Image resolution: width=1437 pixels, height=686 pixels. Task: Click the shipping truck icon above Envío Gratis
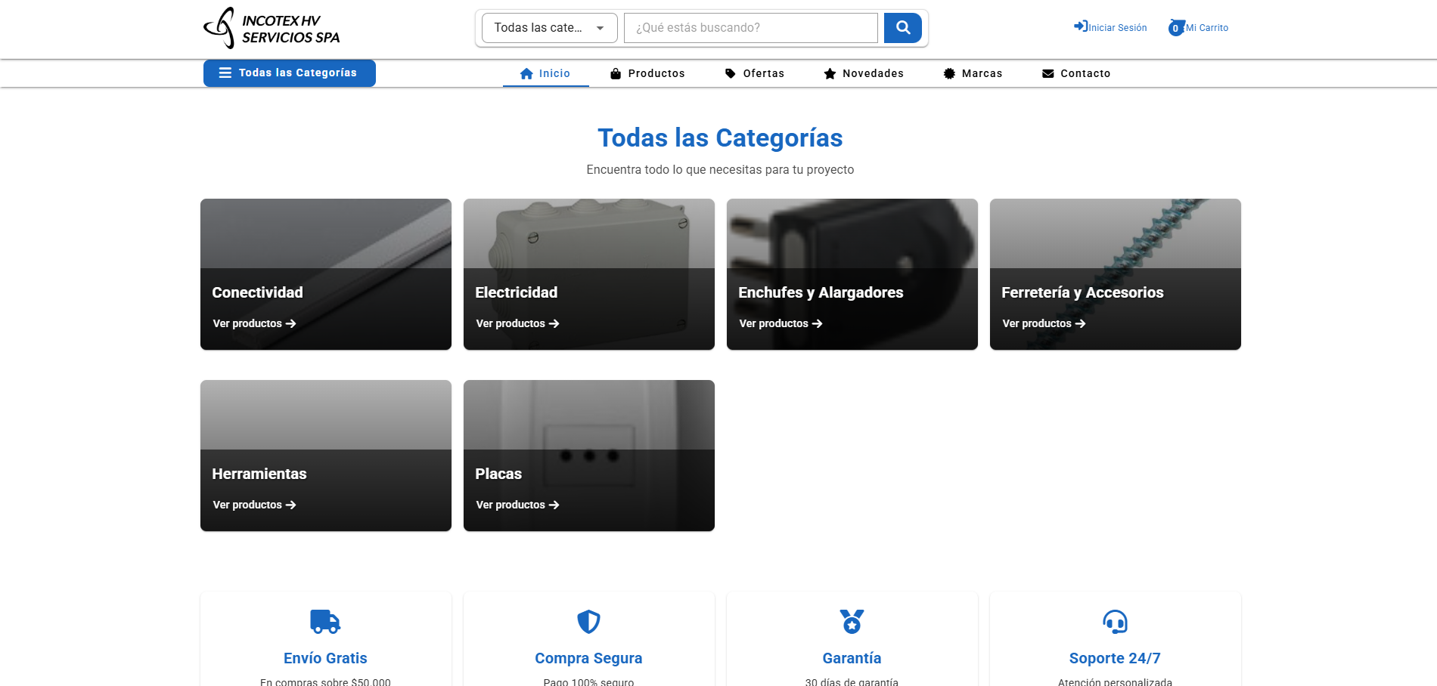[324, 623]
